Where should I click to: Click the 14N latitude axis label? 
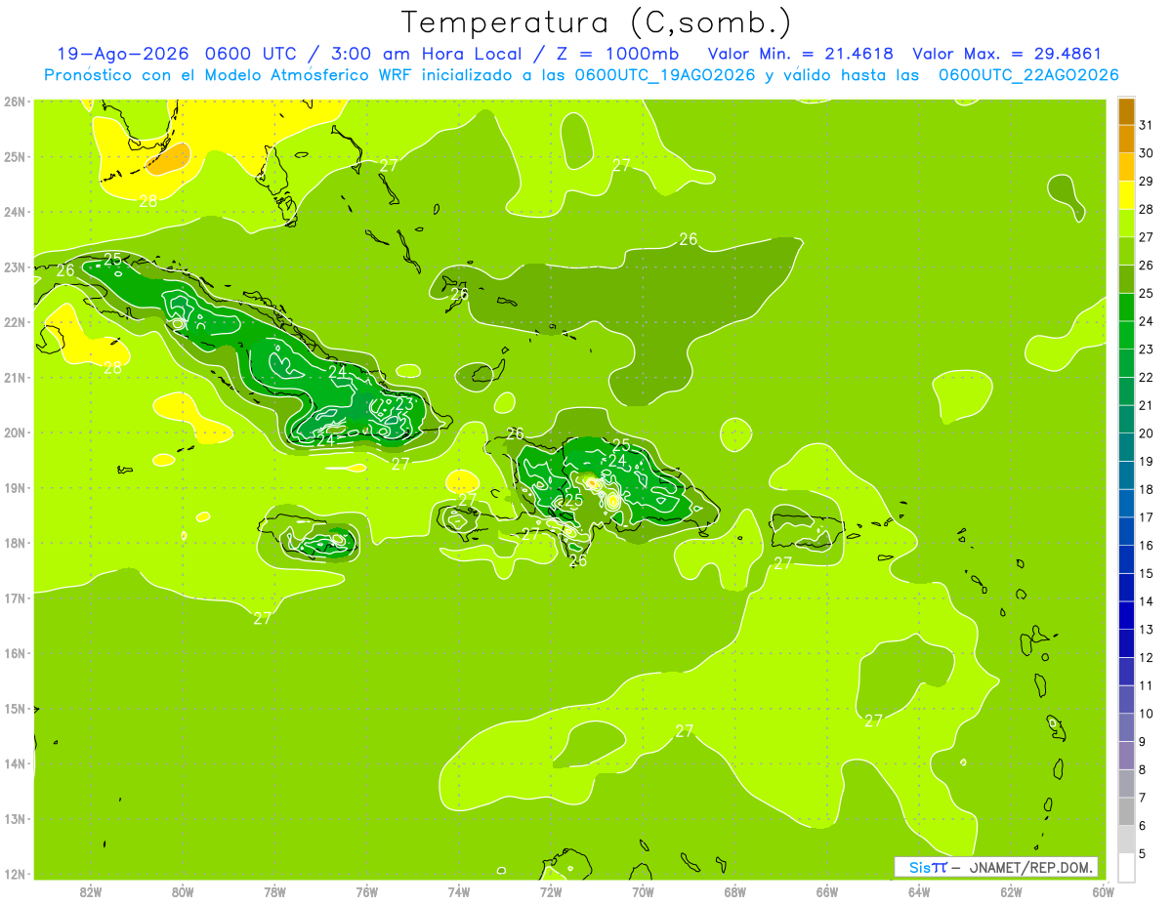click(x=15, y=763)
